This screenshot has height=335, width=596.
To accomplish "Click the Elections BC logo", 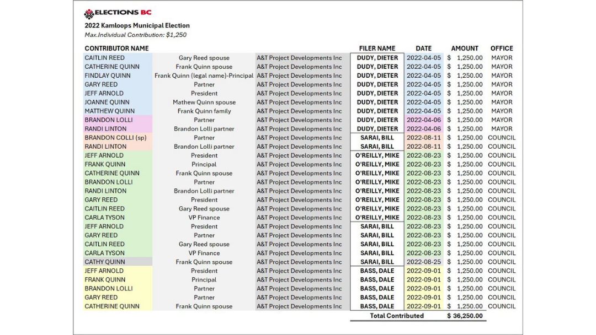I will [118, 13].
